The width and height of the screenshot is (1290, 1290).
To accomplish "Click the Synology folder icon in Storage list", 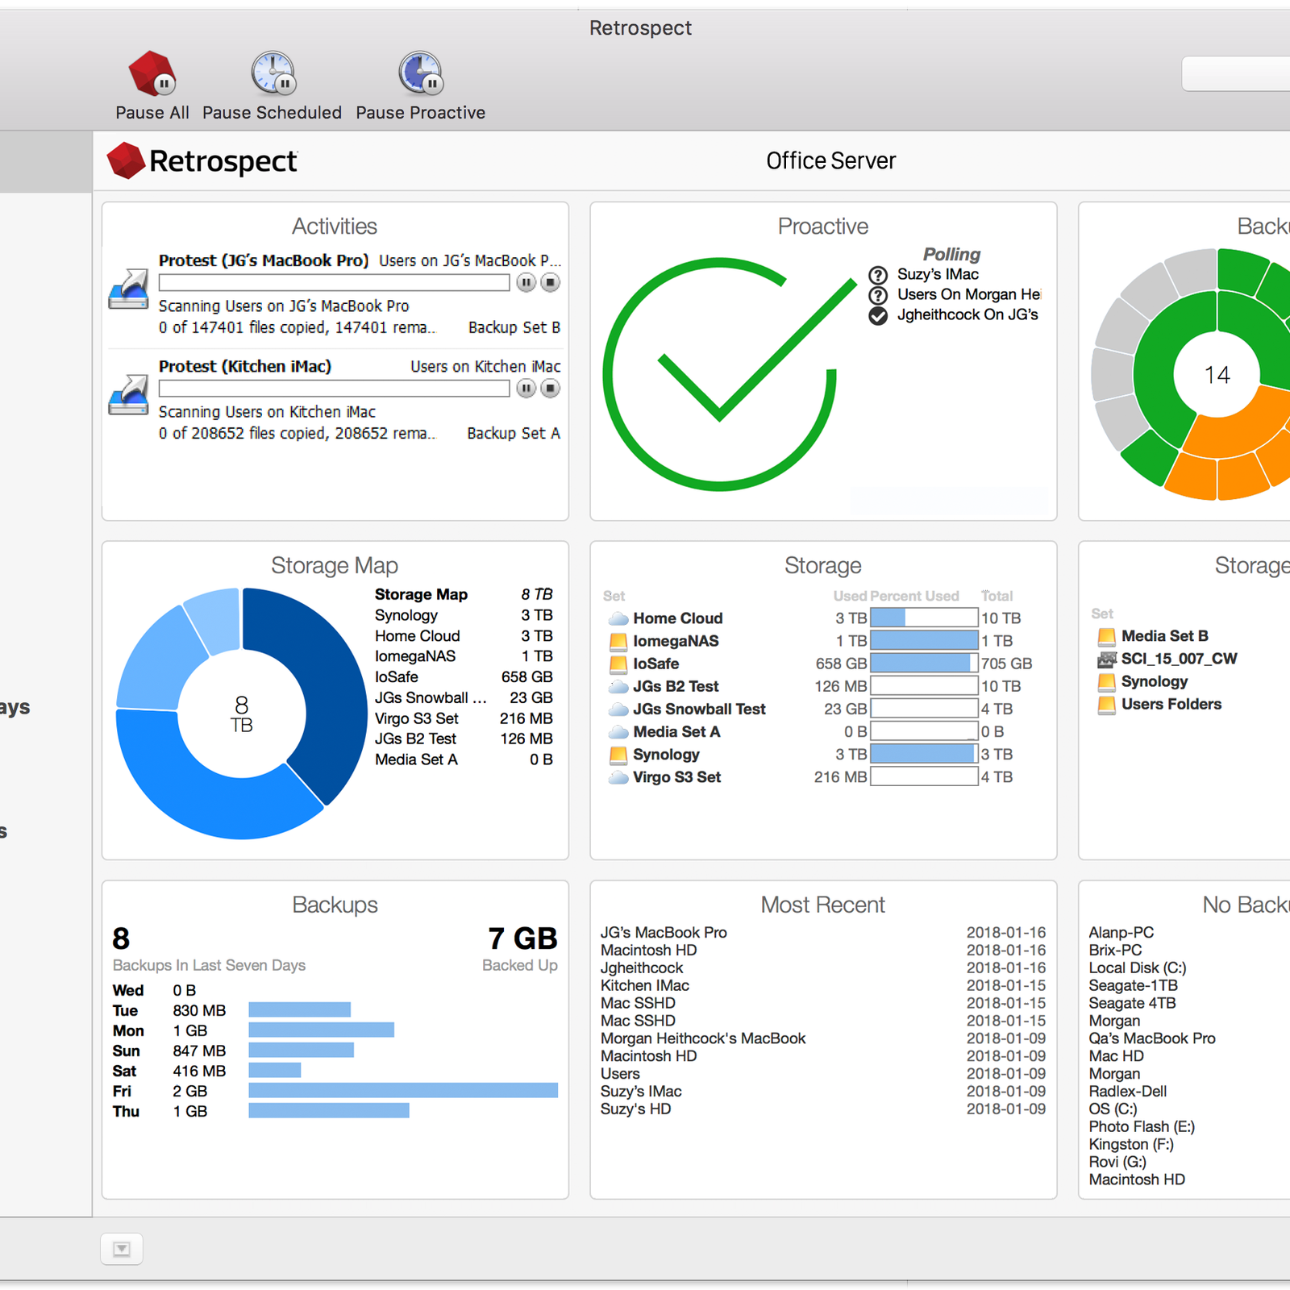I will [618, 755].
